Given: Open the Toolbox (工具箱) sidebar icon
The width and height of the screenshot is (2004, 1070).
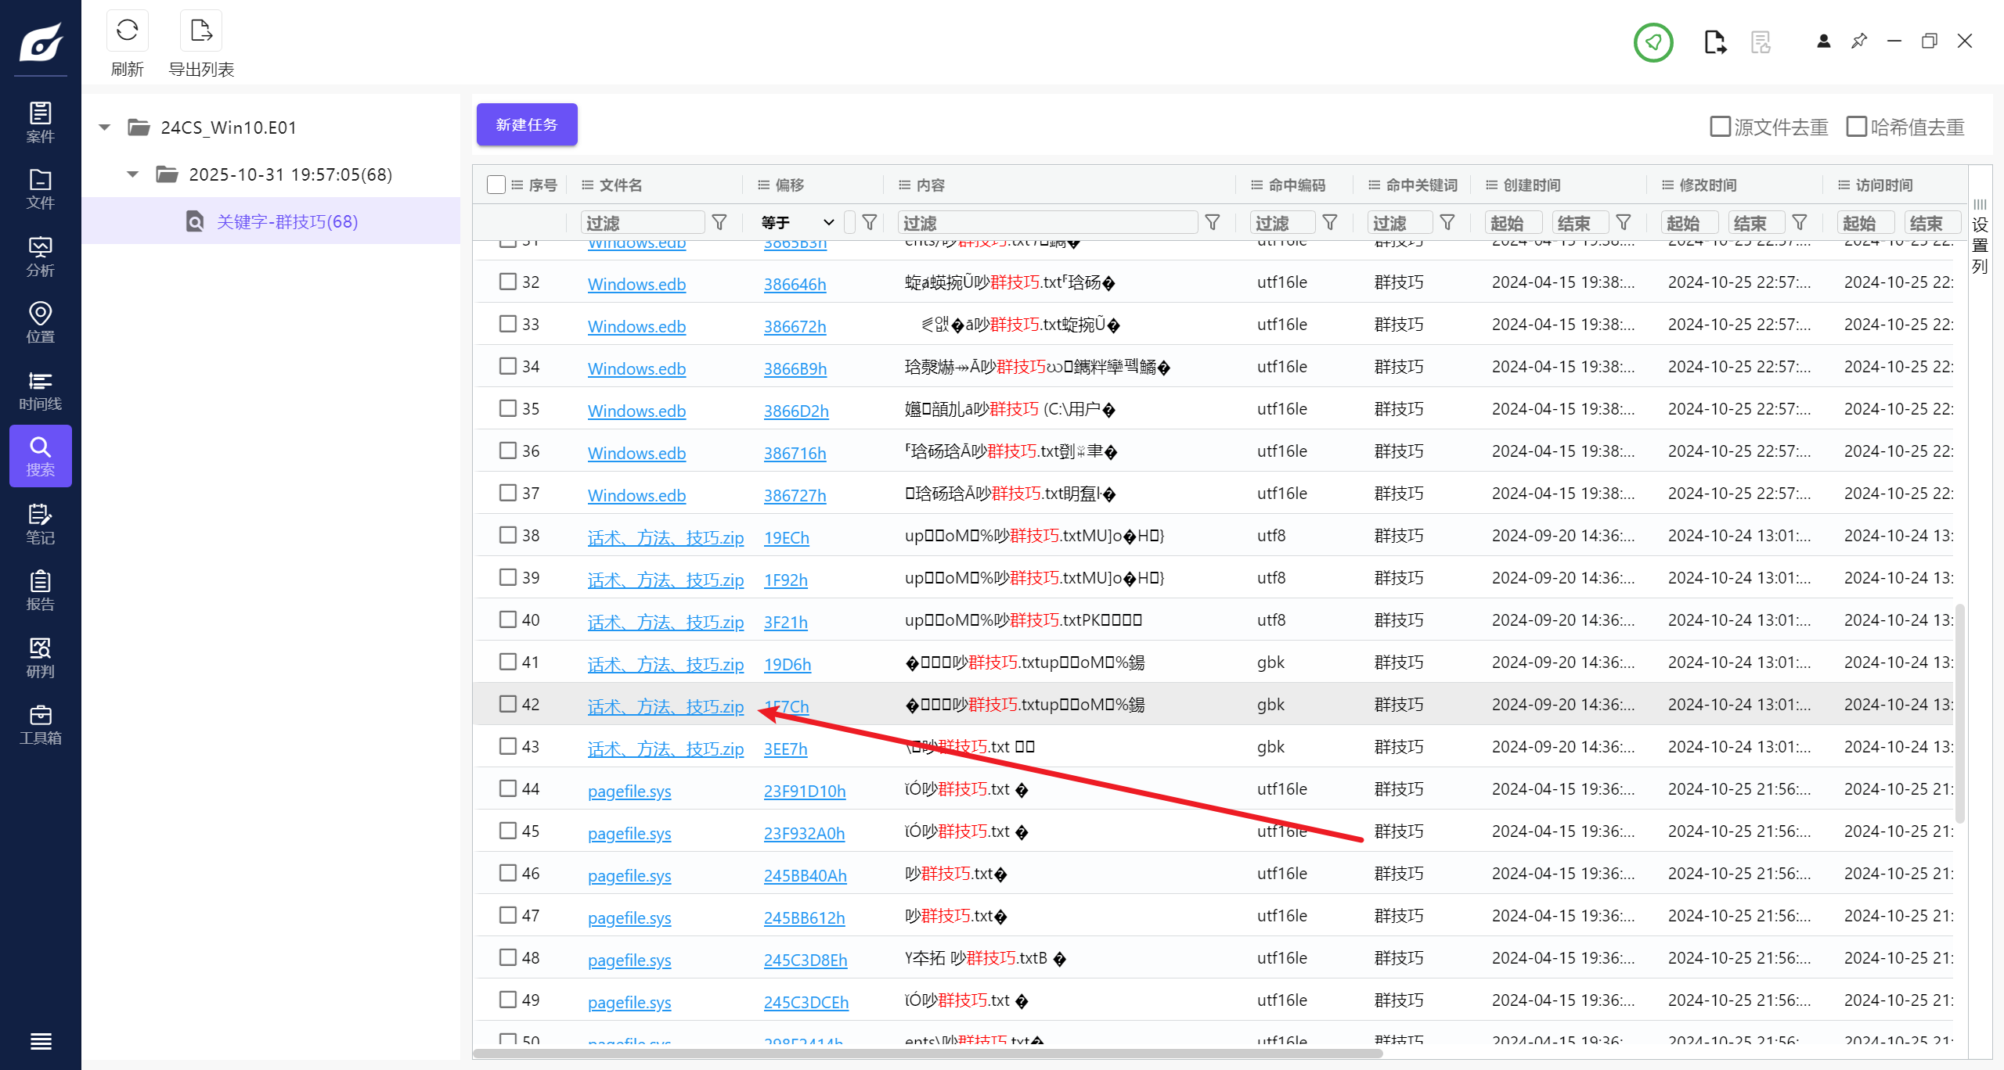Looking at the screenshot, I should coord(40,725).
